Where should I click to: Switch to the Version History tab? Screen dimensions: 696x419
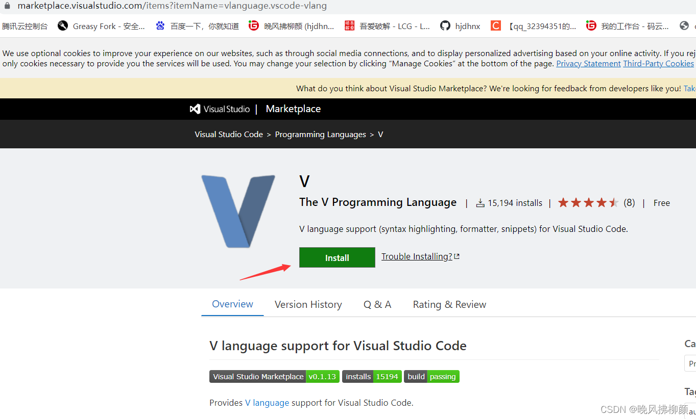click(x=308, y=305)
